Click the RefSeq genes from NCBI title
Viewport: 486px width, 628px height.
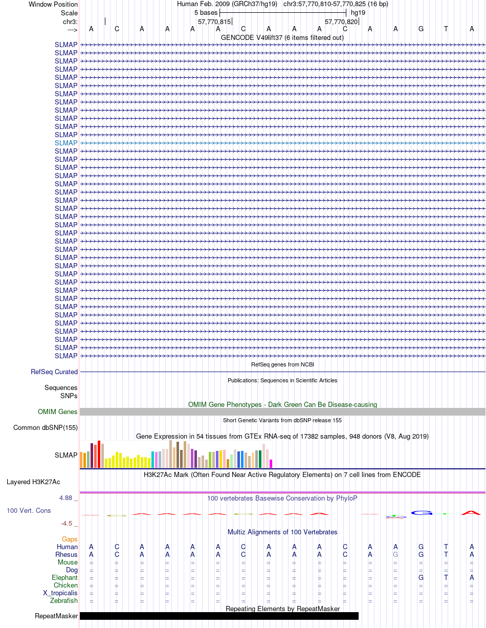click(x=282, y=364)
